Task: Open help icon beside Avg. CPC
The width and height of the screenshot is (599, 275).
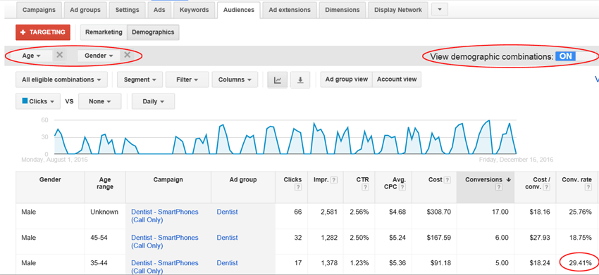Action: coord(402,187)
